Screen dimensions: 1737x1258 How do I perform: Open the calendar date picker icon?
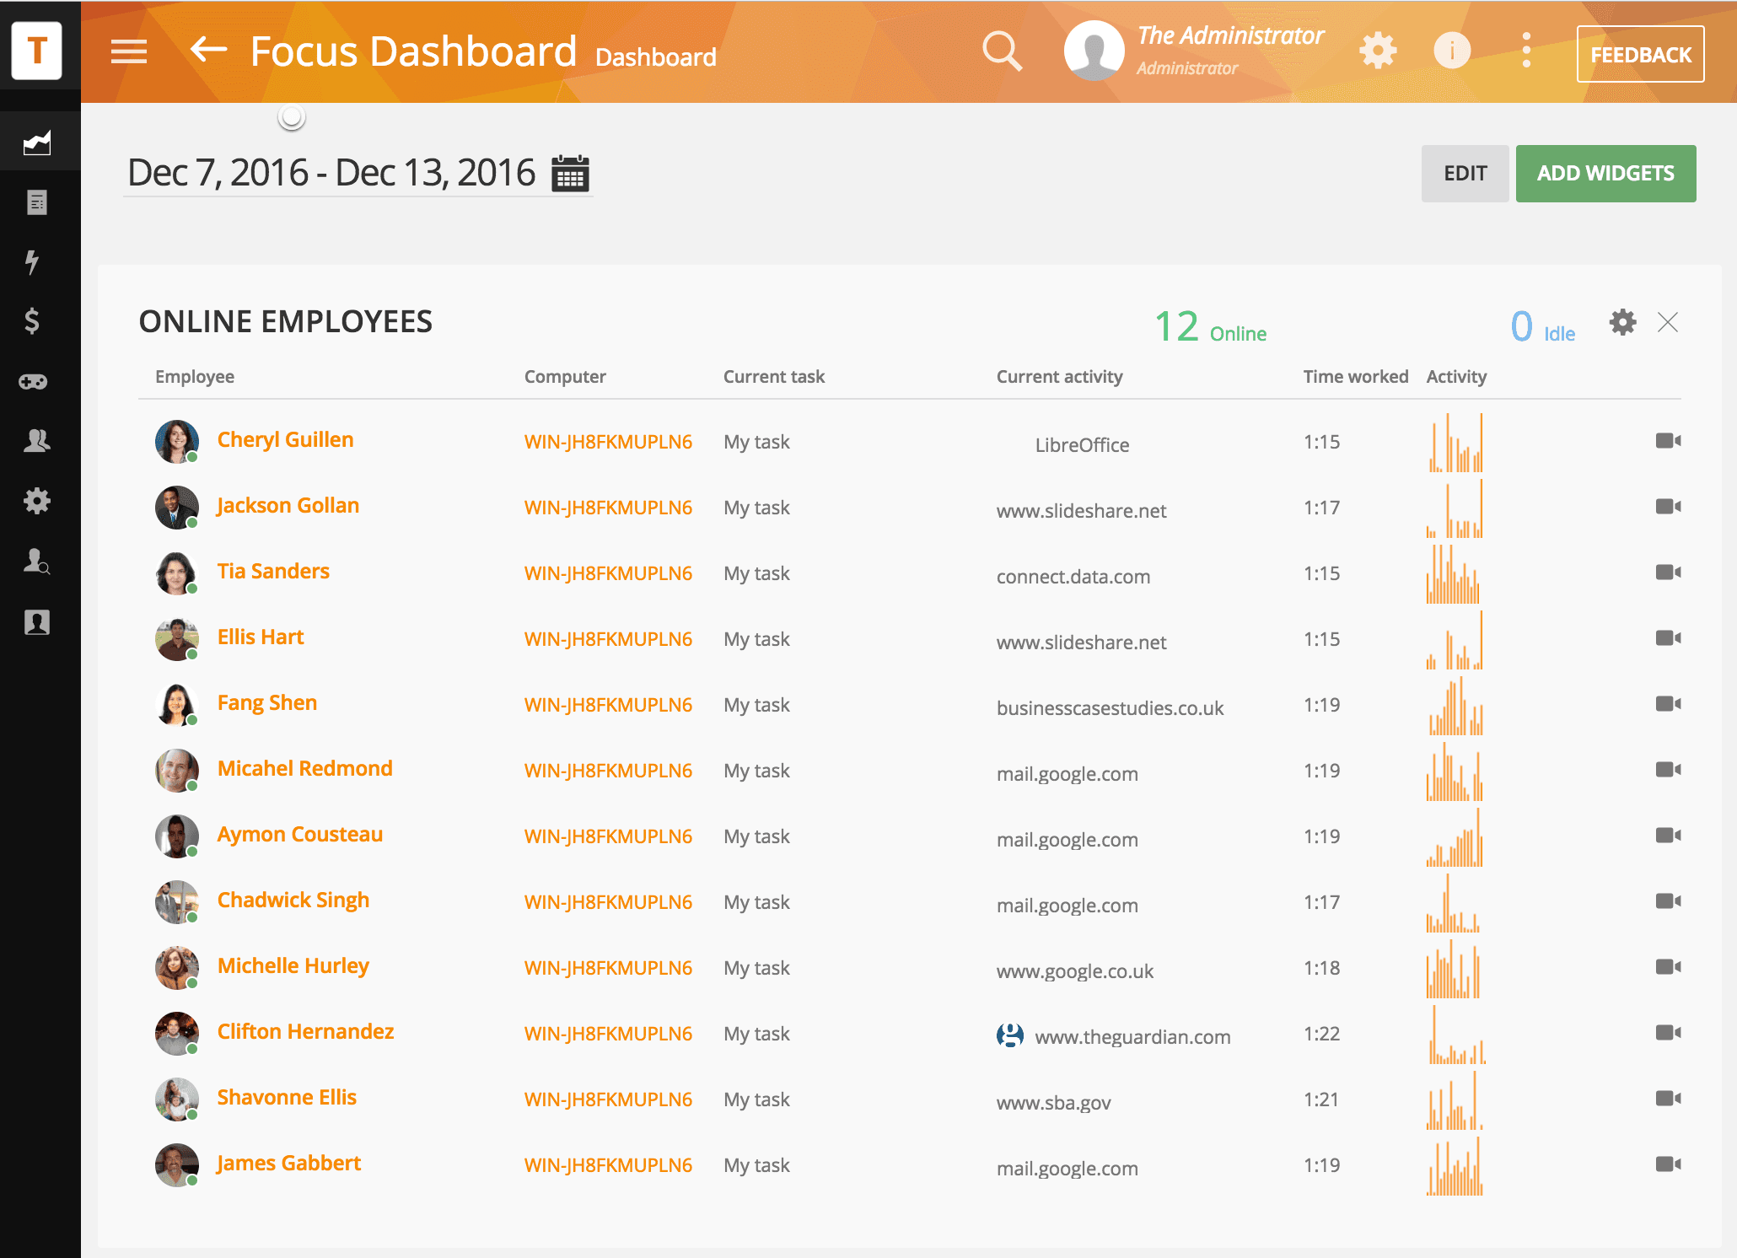pyautogui.click(x=570, y=174)
